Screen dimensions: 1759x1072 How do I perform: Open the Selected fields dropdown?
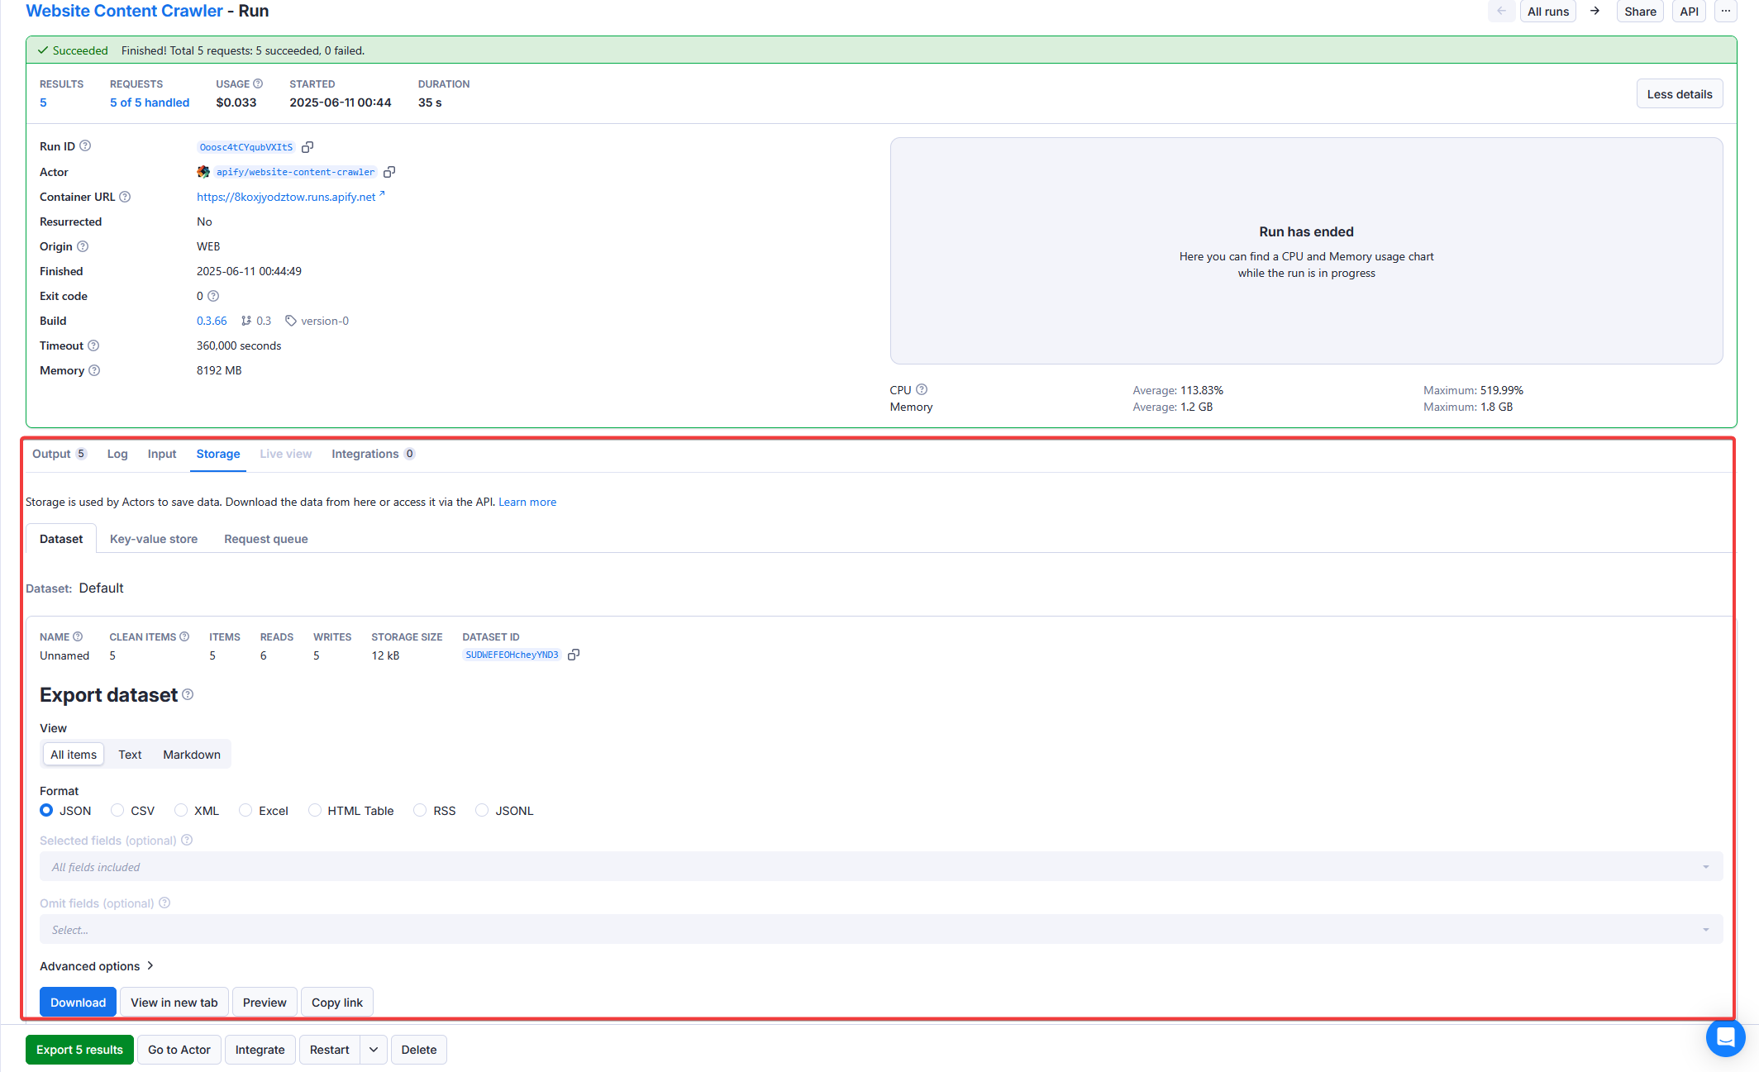pyautogui.click(x=880, y=867)
